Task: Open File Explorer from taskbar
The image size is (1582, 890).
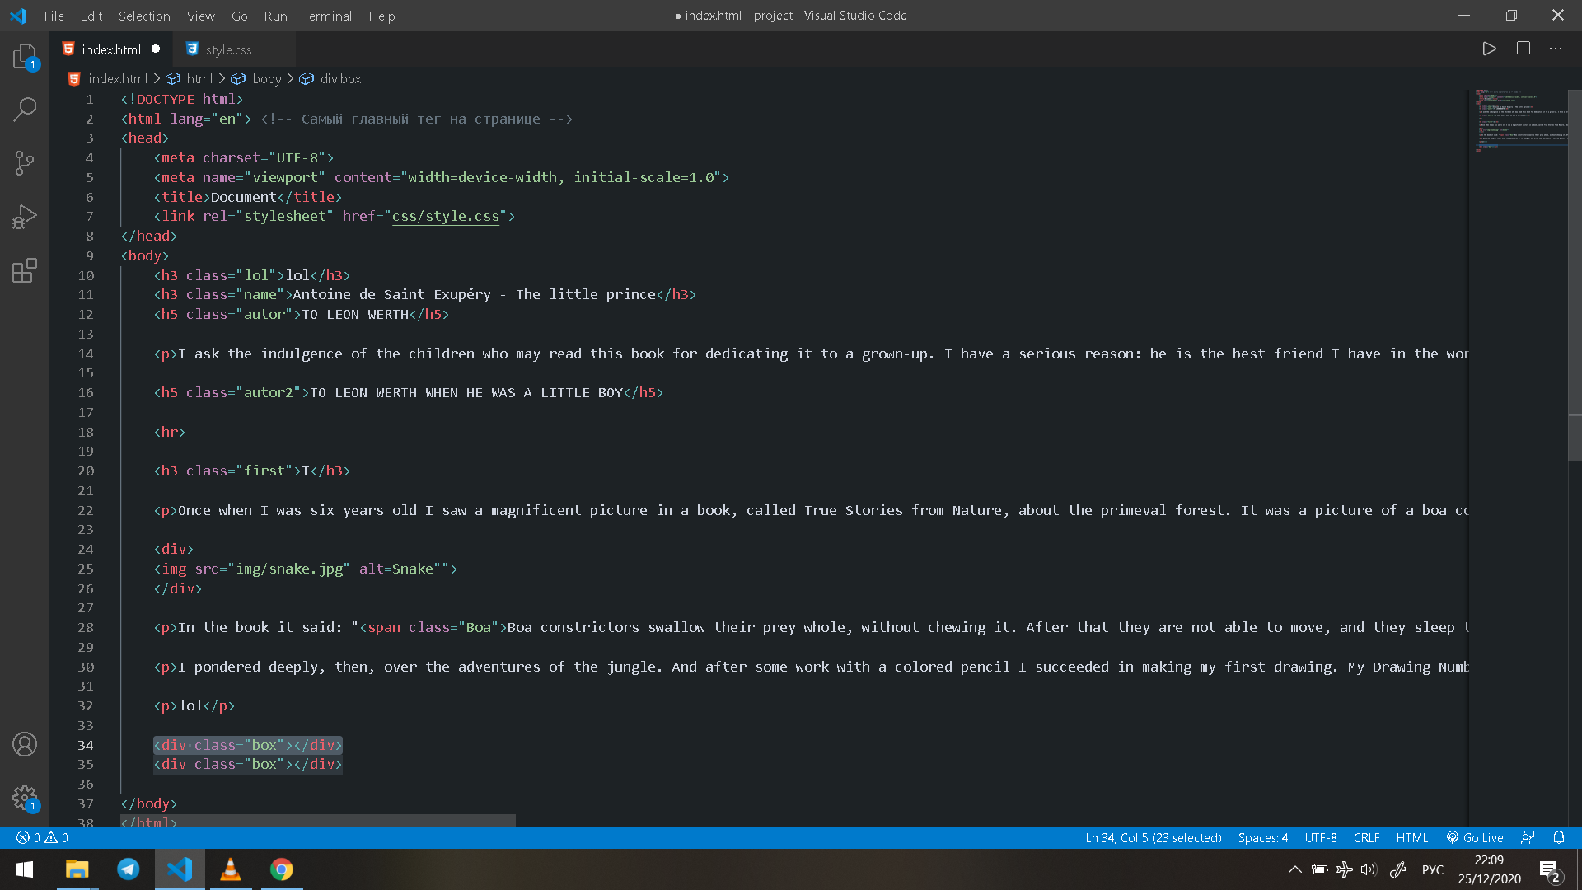Action: [77, 869]
